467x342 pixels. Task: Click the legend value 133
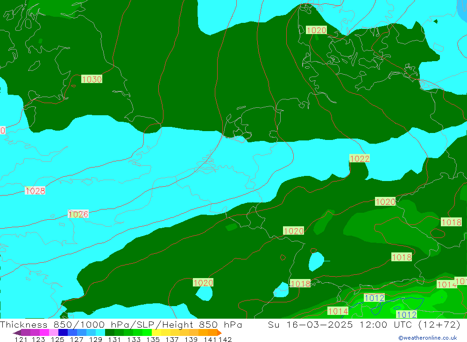click(134, 339)
